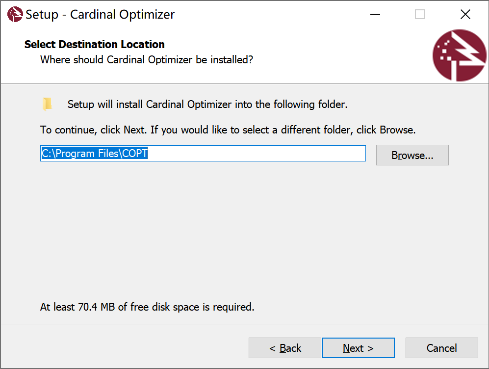Click the yellow folder icon
489x369 pixels.
47,104
